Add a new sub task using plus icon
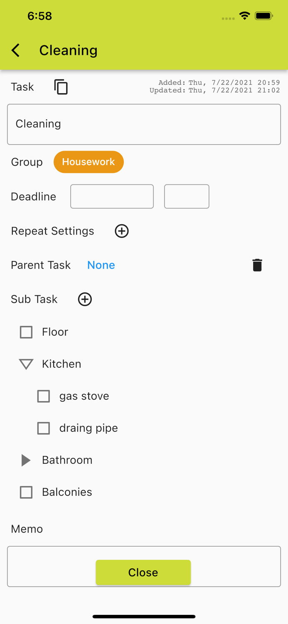This screenshot has width=288, height=624. [84, 299]
